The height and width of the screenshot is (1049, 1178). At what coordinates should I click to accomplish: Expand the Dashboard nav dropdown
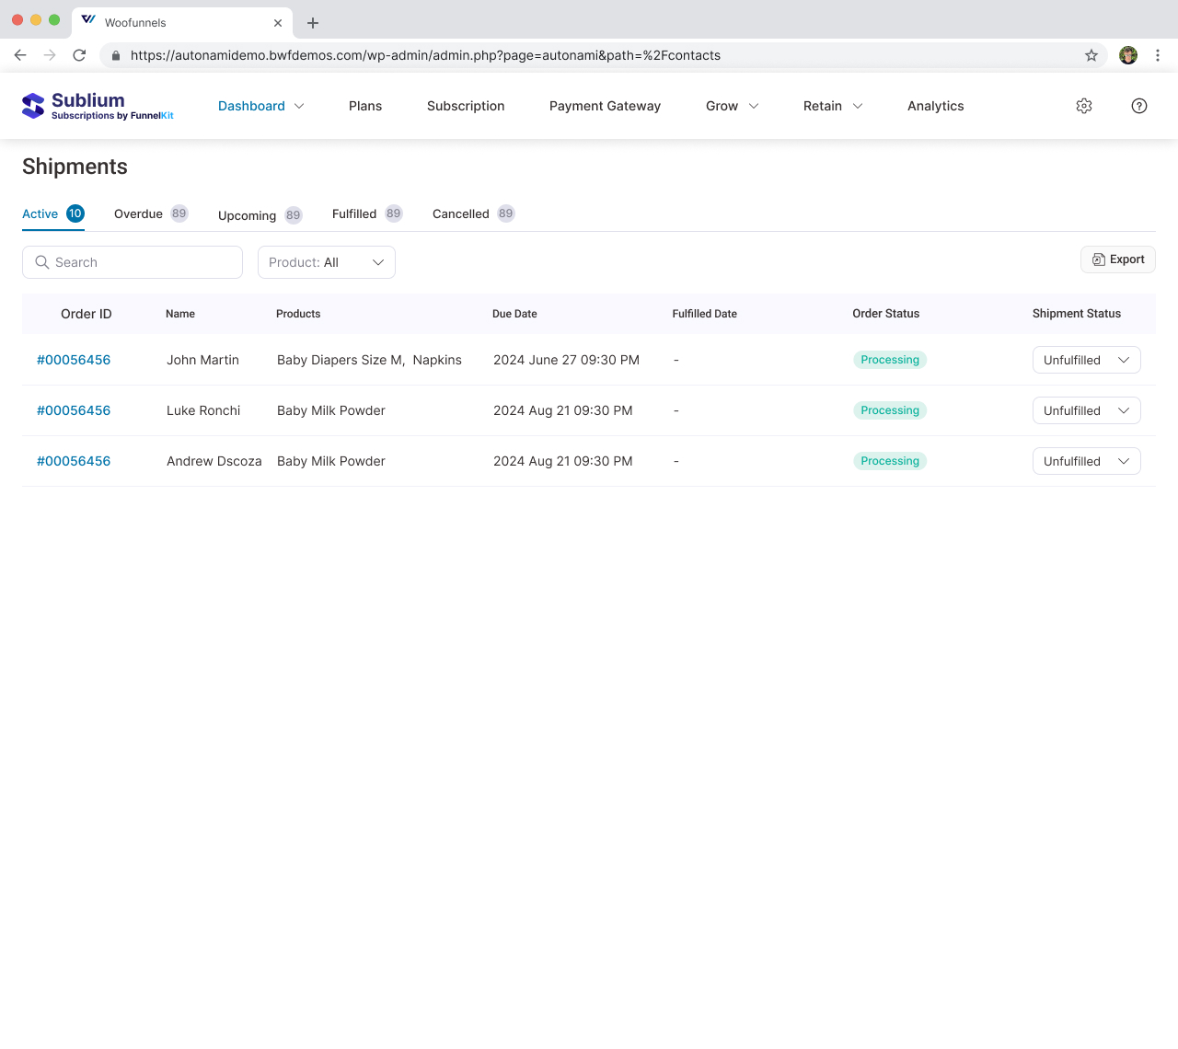pyautogui.click(x=260, y=106)
